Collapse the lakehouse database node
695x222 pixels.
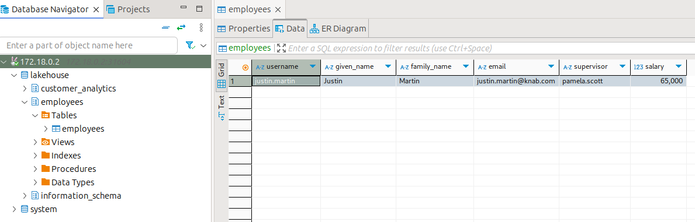[14, 75]
